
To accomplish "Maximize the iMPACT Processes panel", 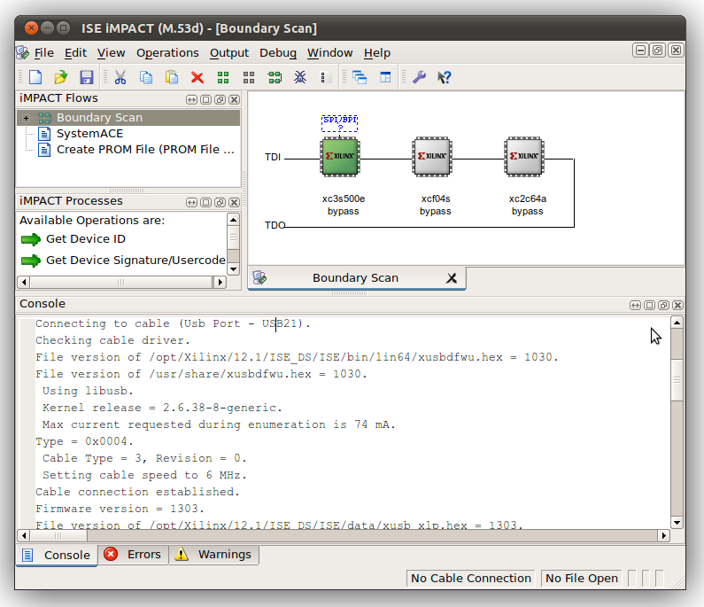I will click(205, 202).
